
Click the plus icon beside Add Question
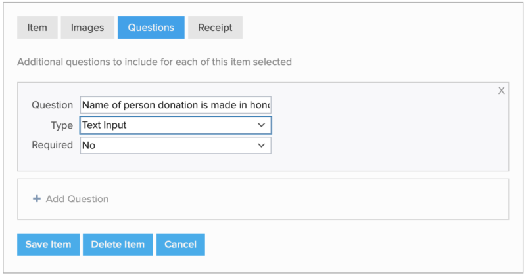37,199
